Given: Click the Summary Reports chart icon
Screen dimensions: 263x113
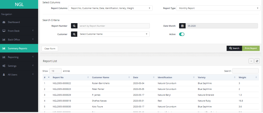Looking at the screenshot, I should point(4,48).
